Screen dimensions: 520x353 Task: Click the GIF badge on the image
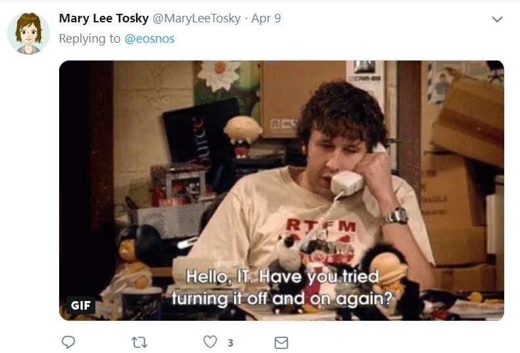click(81, 305)
